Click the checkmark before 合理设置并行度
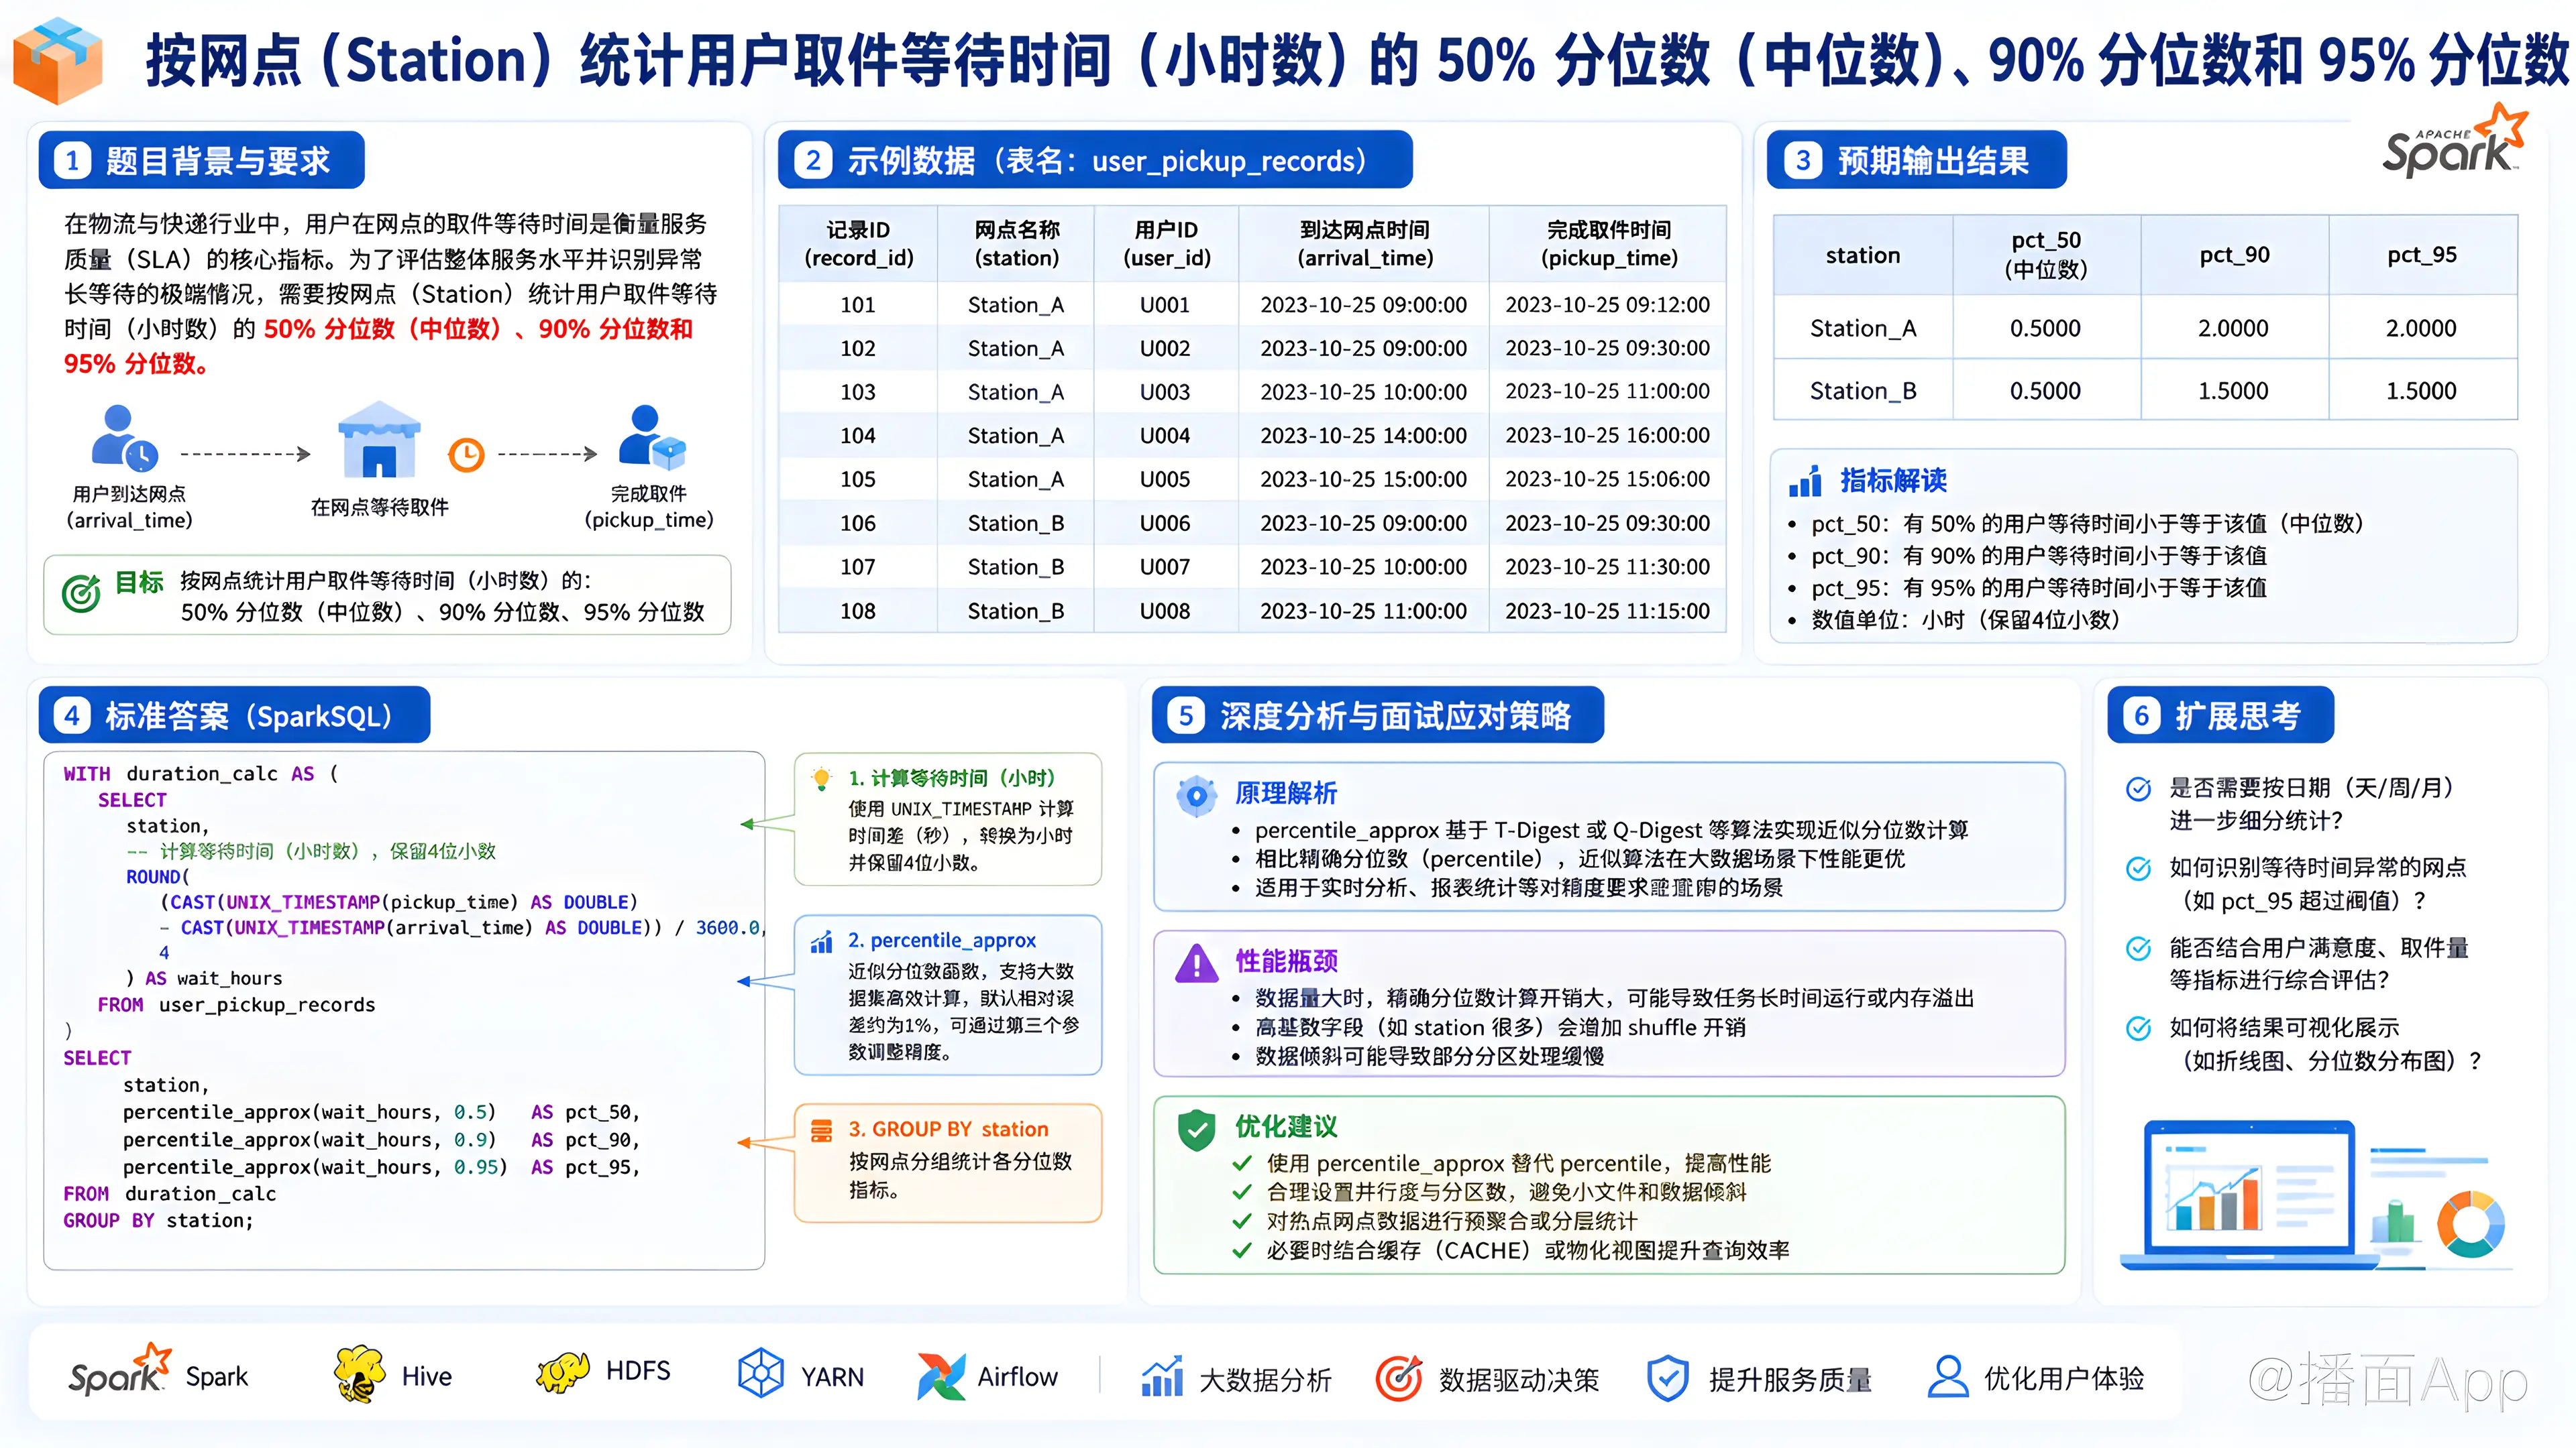 coord(1242,1192)
